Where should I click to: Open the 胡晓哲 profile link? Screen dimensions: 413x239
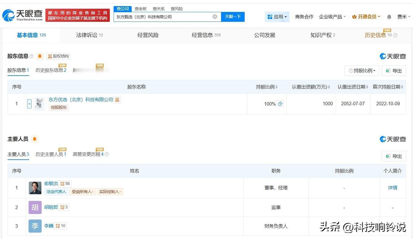[51, 207]
